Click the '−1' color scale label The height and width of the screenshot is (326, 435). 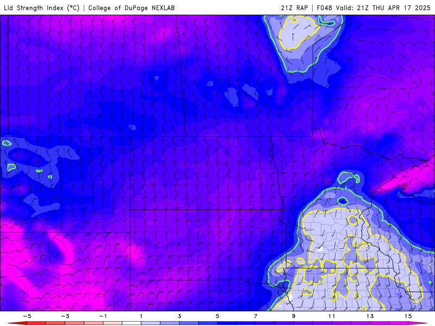coord(103,316)
